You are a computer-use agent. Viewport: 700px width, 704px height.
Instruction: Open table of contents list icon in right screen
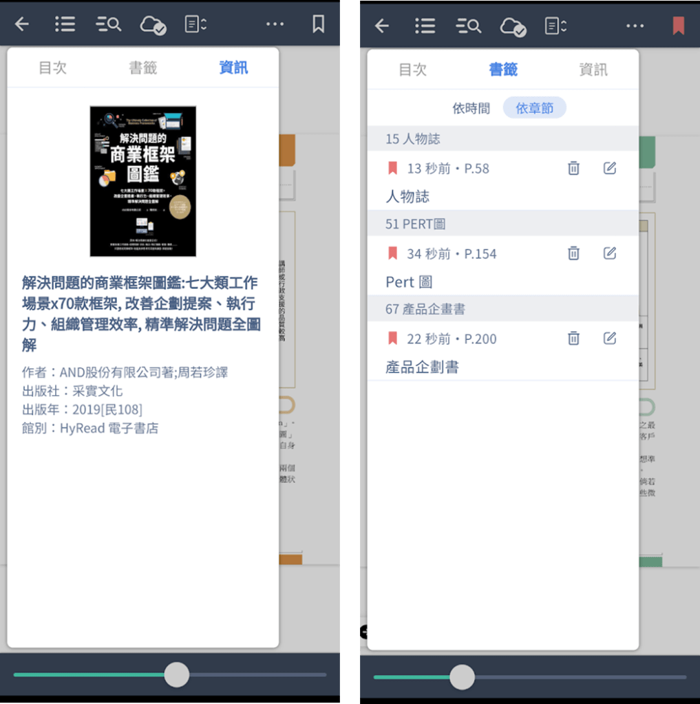(425, 26)
